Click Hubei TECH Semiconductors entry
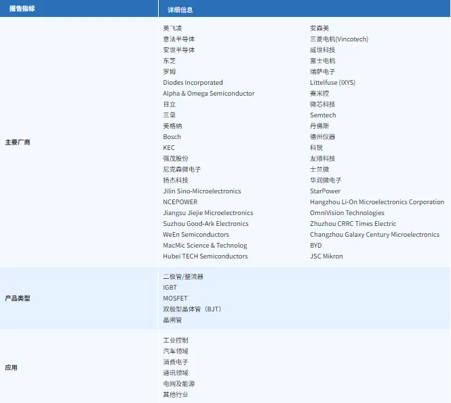 tap(205, 256)
